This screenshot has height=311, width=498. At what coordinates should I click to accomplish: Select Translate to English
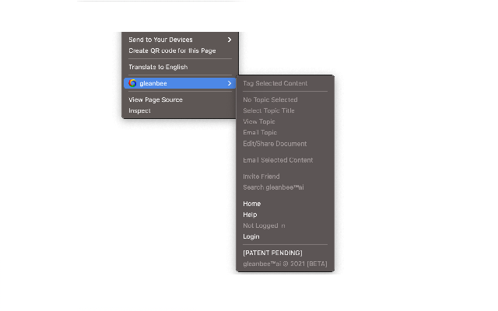(158, 67)
